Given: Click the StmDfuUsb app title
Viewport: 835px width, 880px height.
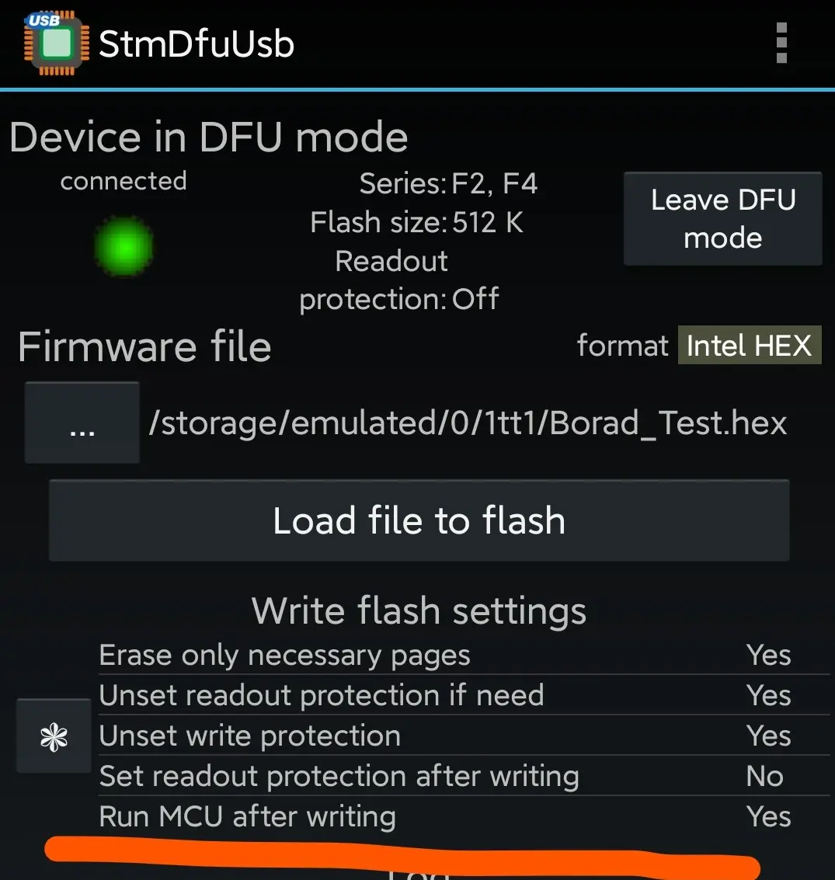Looking at the screenshot, I should [x=197, y=44].
